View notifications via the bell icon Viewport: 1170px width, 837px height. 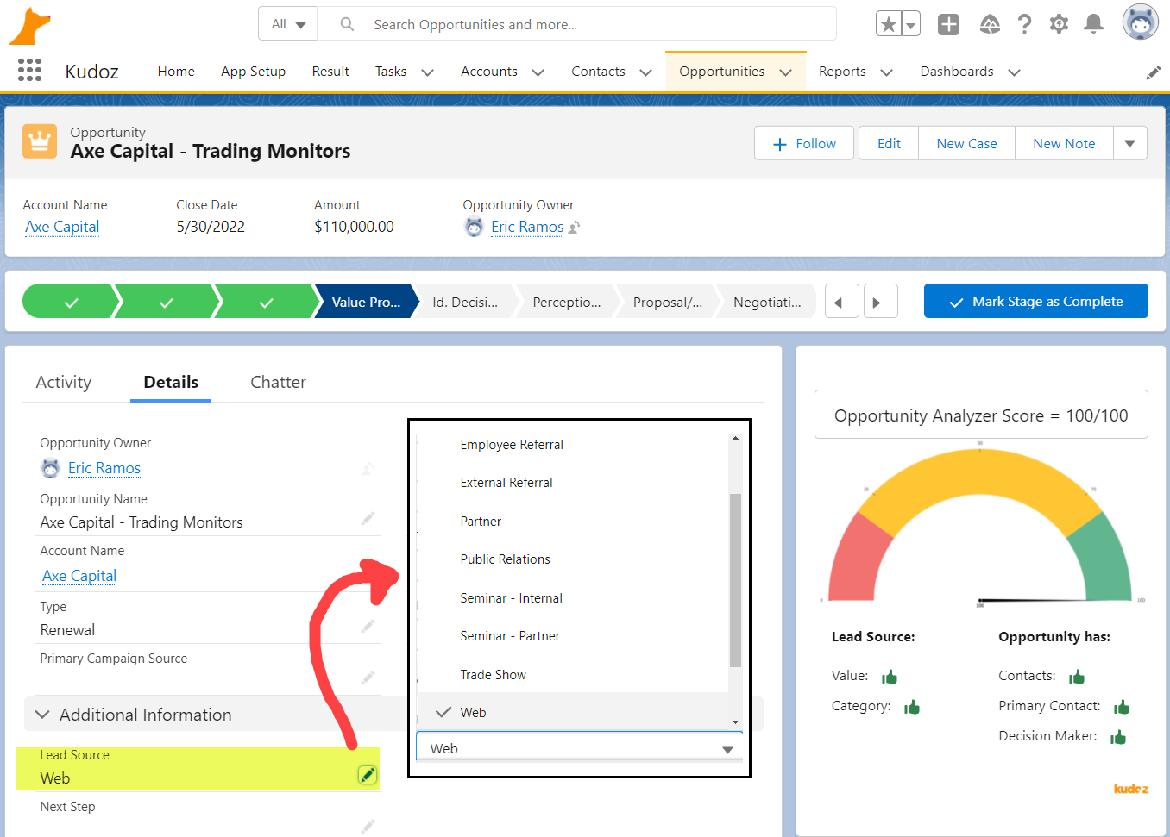coord(1092,24)
